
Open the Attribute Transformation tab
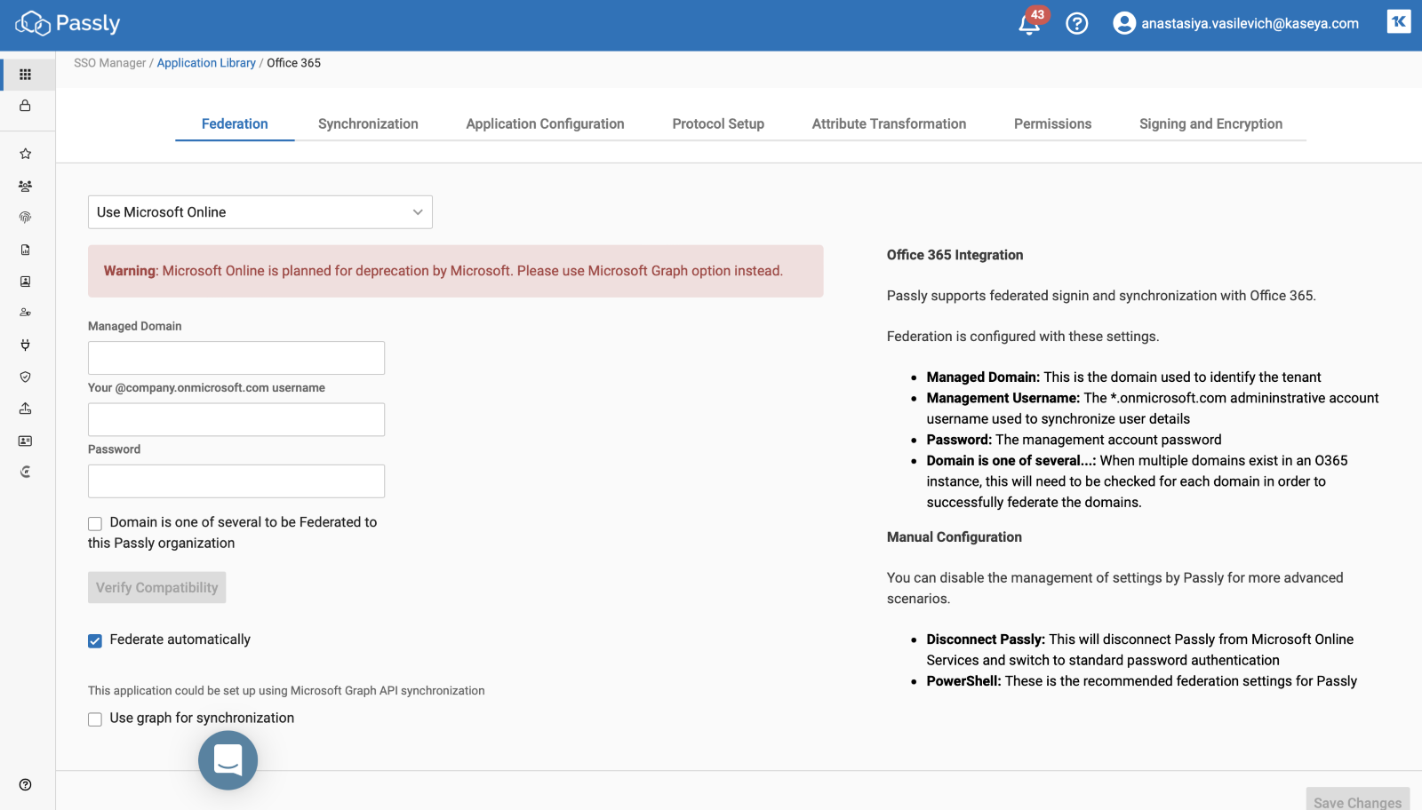tap(889, 123)
